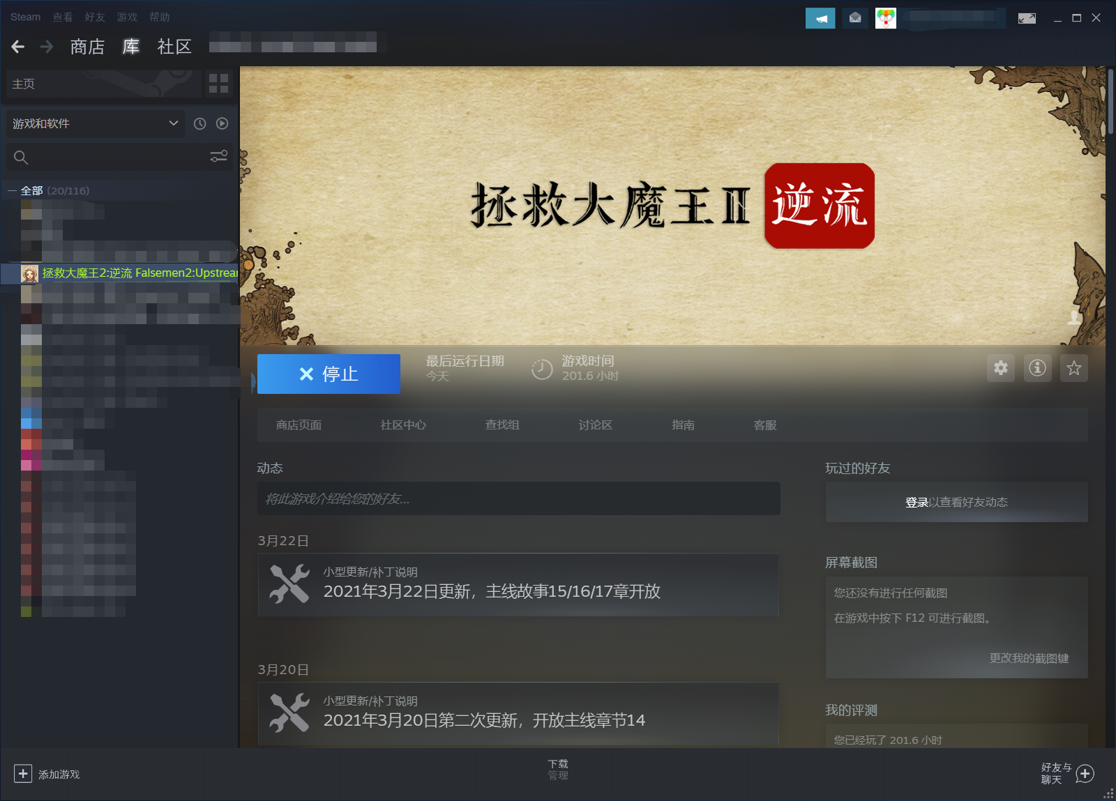
Task: Click 更改我的截图键 link
Action: [x=1029, y=658]
